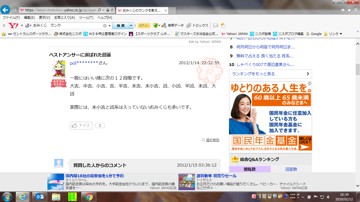The image size is (360, 202).
Task: Open the favorites star icon
Action: pos(349,10)
